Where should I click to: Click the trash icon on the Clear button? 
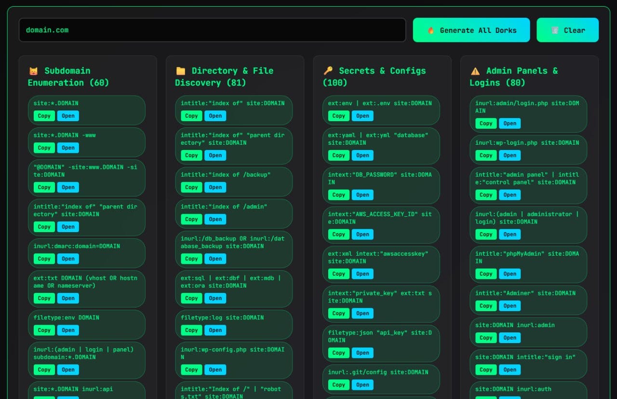pyautogui.click(x=555, y=30)
